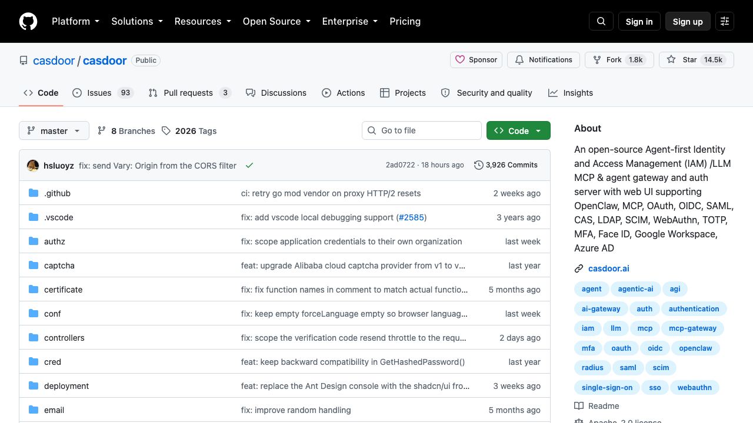Viewport: 753px width, 423px height.
Task: Click the Go to file field
Action: 422,130
